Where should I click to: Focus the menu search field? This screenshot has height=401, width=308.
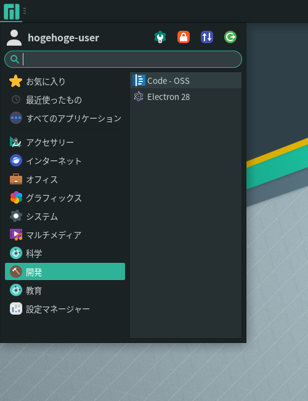coord(123,59)
